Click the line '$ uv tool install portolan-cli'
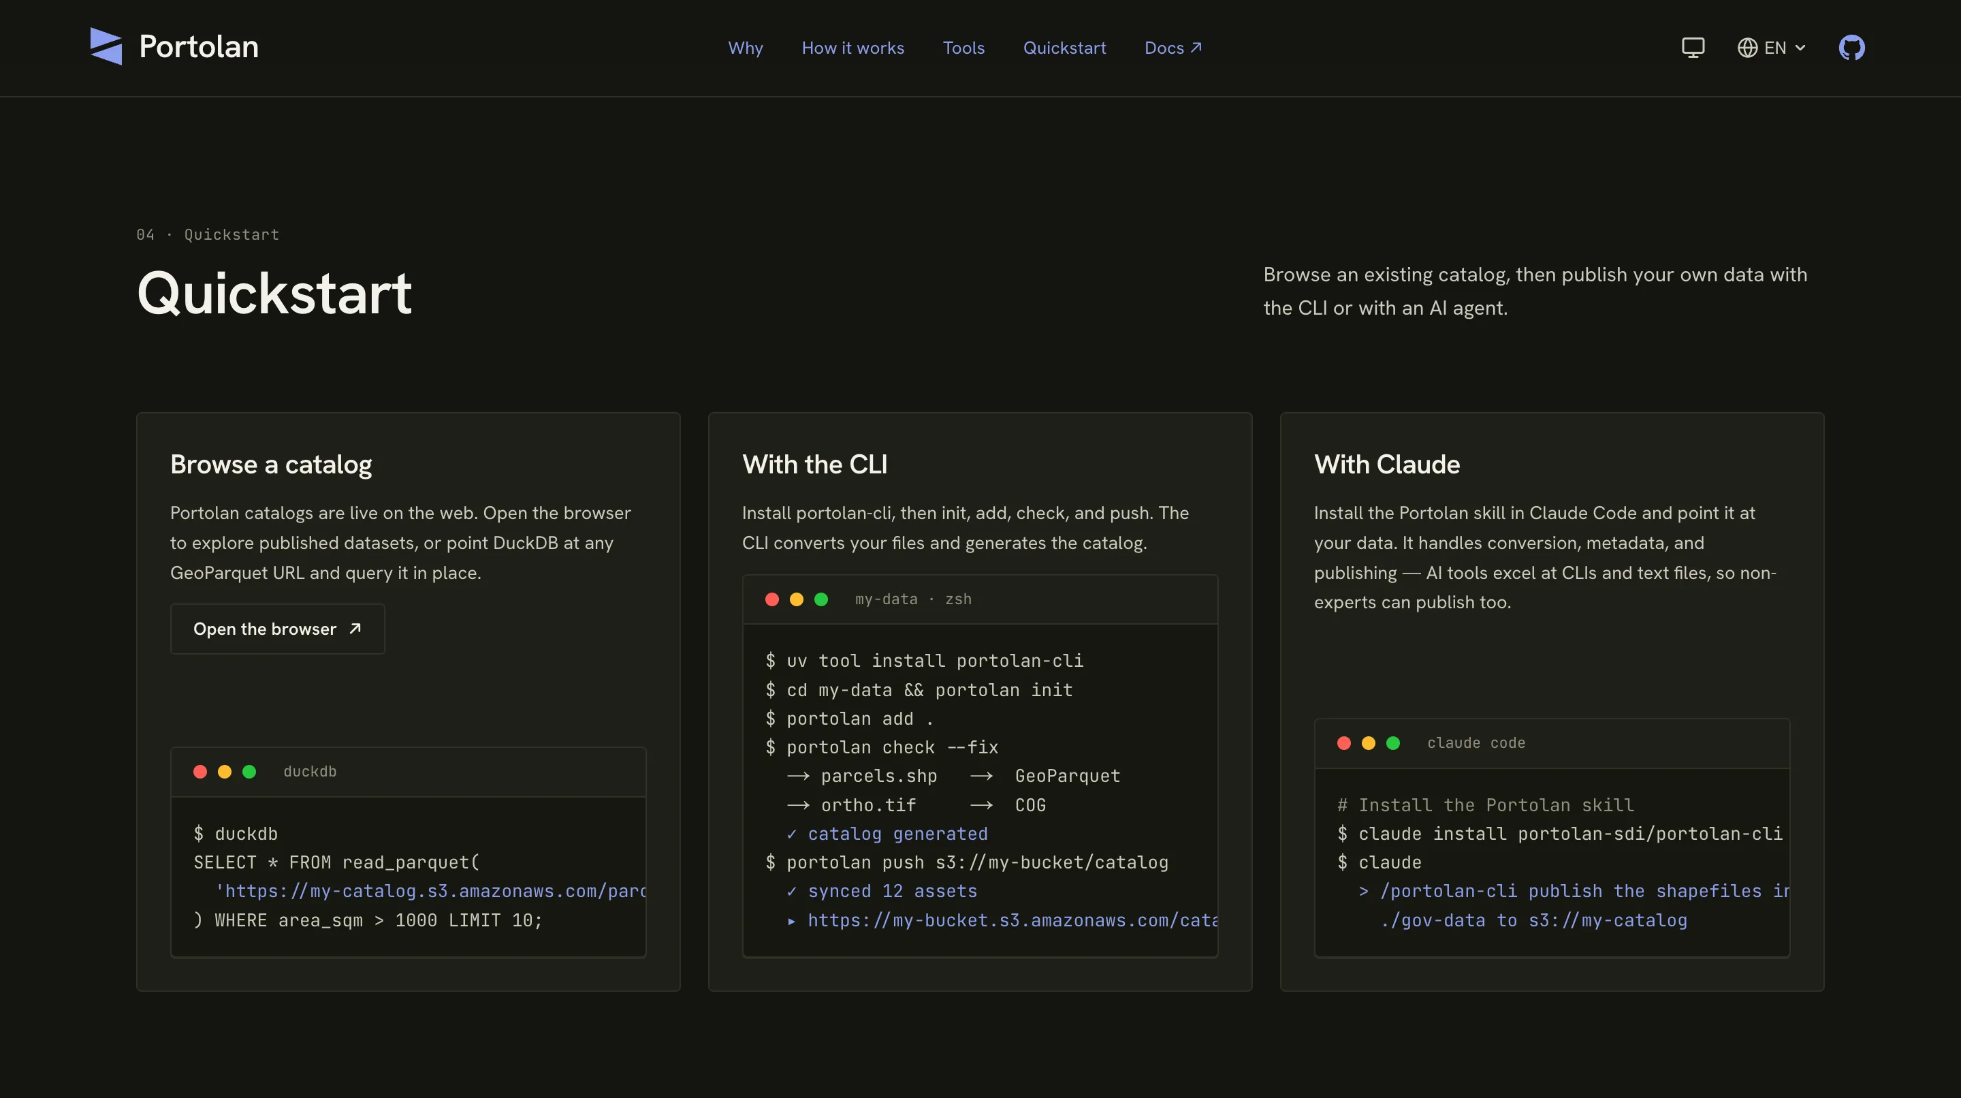 click(x=924, y=661)
